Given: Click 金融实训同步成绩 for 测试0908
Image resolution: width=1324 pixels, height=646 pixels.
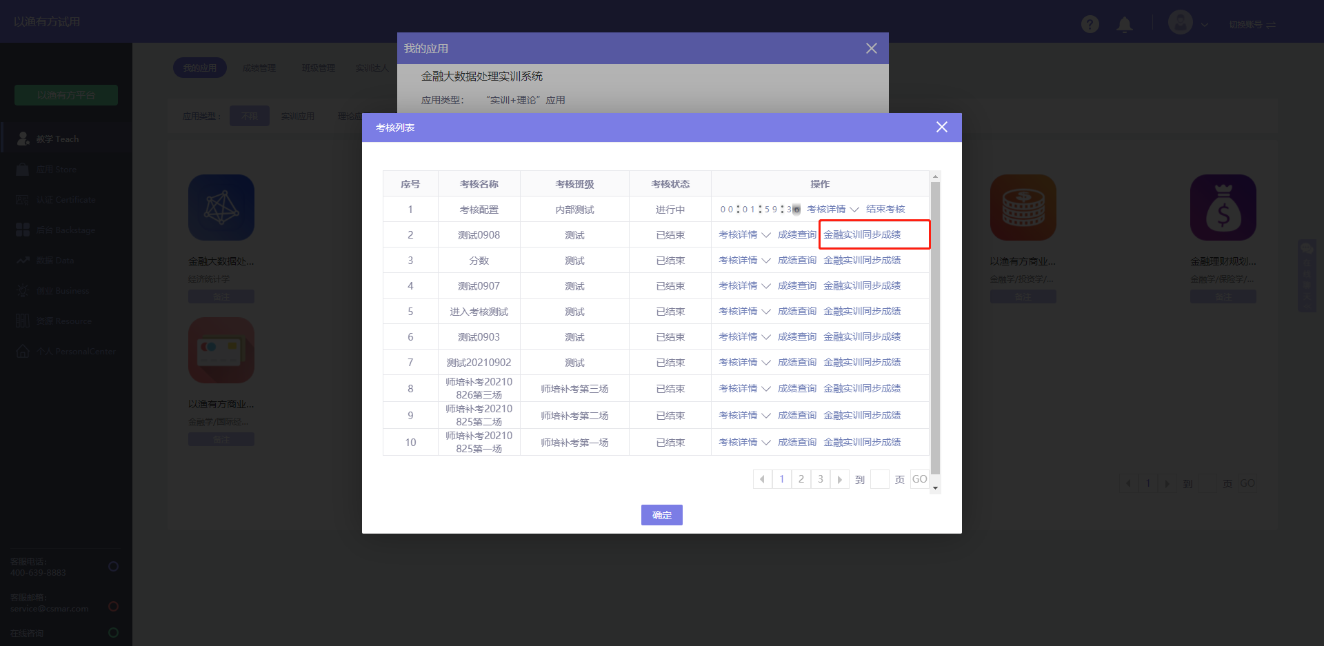Looking at the screenshot, I should point(862,234).
